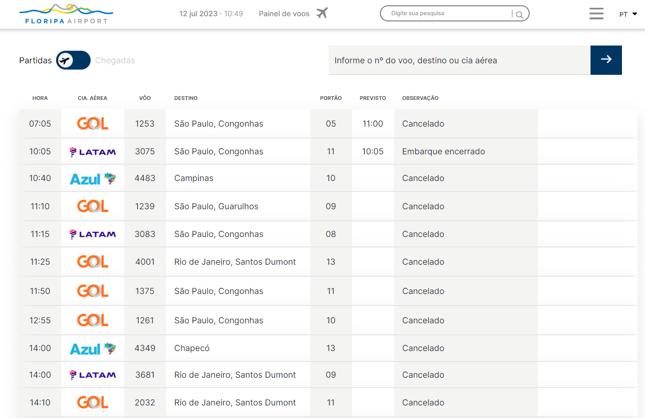Select flight number 1253
The image size is (645, 418).
(145, 124)
